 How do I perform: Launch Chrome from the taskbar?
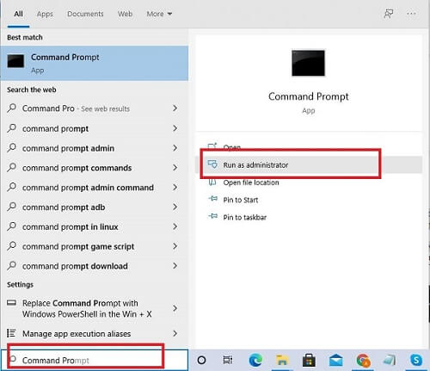tap(363, 360)
